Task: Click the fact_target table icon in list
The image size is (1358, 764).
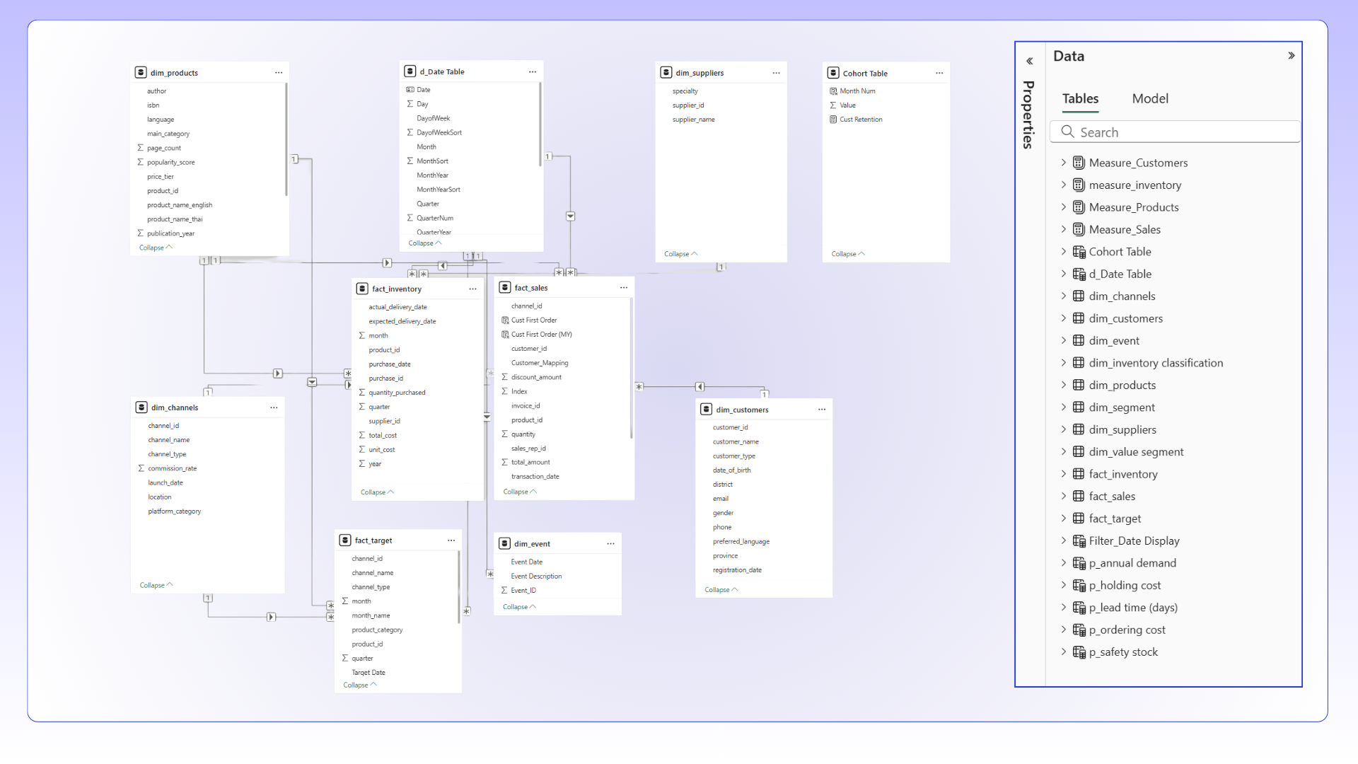Action: click(x=1079, y=519)
